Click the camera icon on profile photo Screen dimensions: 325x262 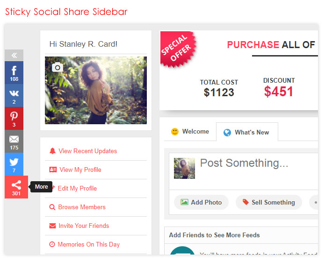57,67
